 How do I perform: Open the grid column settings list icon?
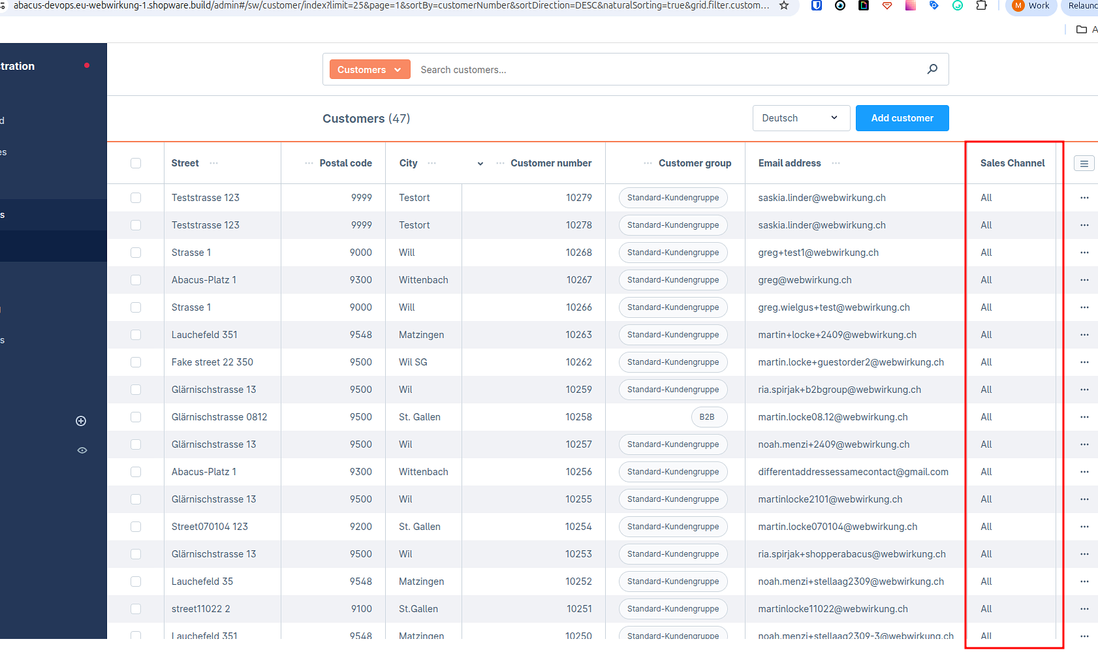point(1084,163)
